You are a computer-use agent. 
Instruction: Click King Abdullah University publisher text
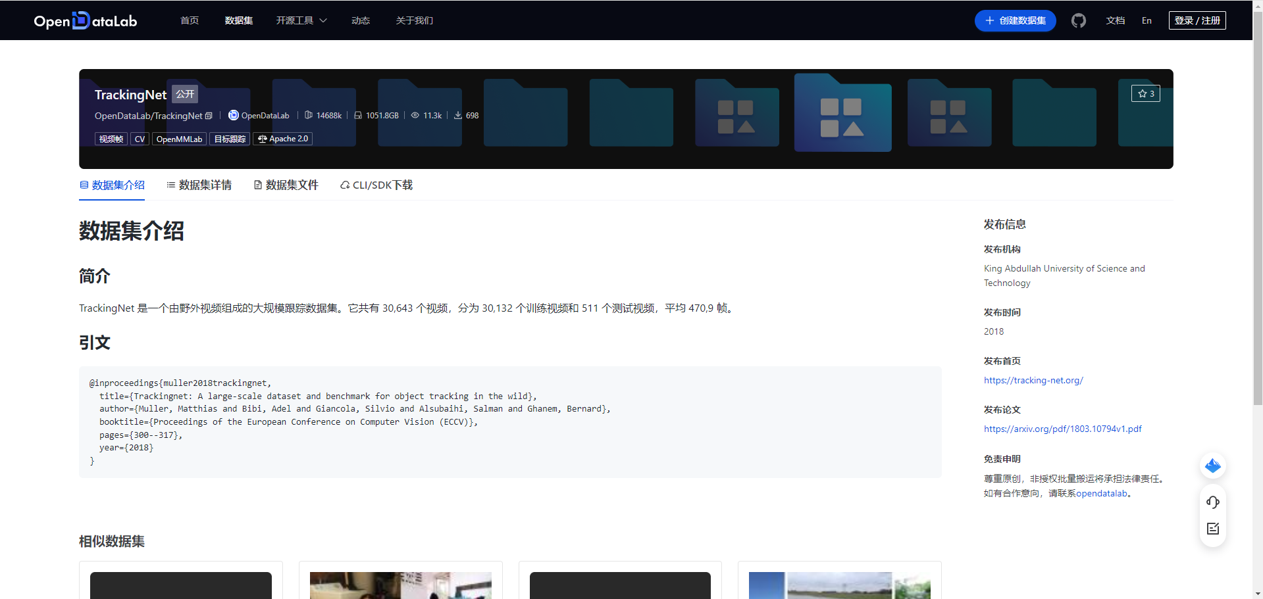pos(1064,276)
